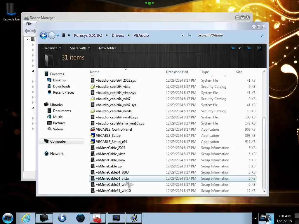Viewport: 299px width, 224px height.
Task: Open the Music library
Action: point(58,117)
